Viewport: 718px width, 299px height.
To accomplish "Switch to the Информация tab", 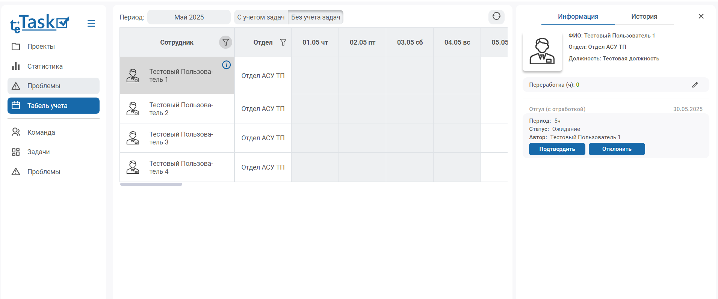I will click(578, 17).
